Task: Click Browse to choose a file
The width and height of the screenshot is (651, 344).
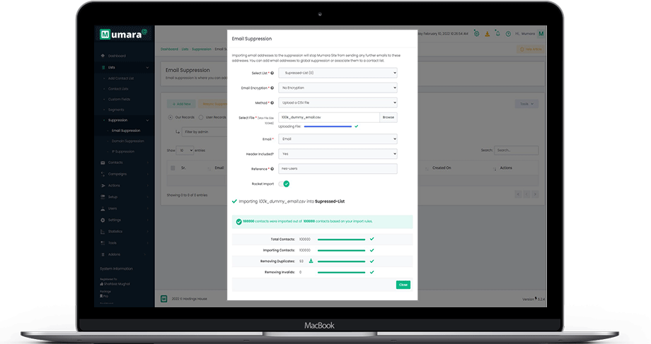Action: pos(388,117)
